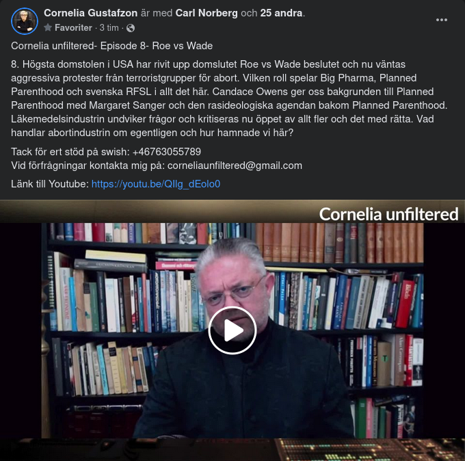Screen dimensions: 465x461
Task: Click the mixing console strip below the video
Action: (x=232, y=449)
